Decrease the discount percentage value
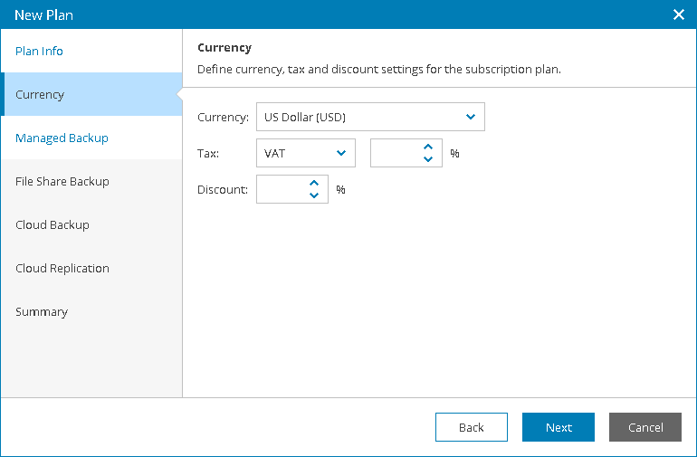The width and height of the screenshot is (697, 457). pos(314,195)
